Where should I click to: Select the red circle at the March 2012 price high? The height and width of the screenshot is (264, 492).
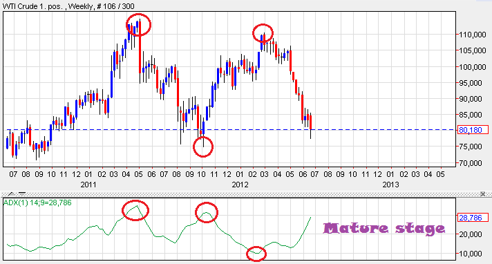point(263,33)
